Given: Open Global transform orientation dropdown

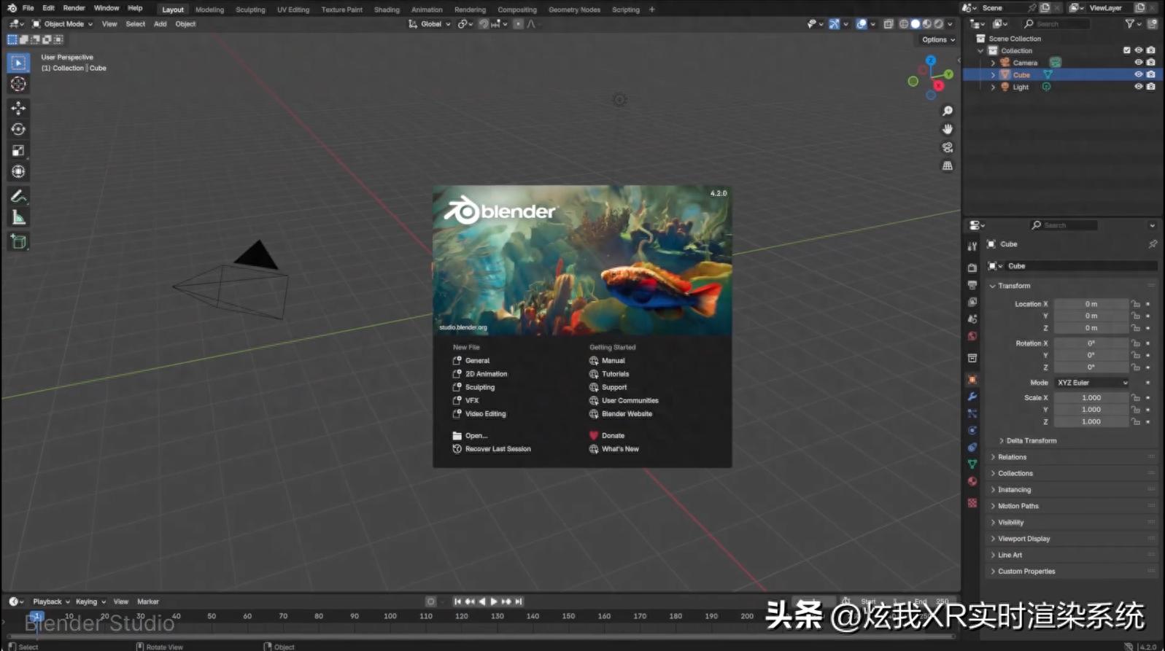Looking at the screenshot, I should point(430,24).
